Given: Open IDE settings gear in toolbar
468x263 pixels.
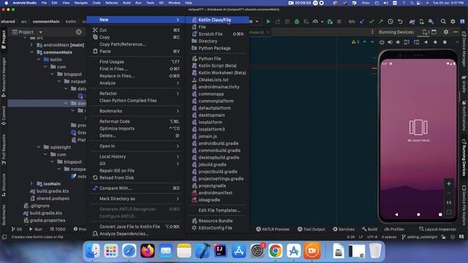Looking at the screenshot, I should [453, 21].
